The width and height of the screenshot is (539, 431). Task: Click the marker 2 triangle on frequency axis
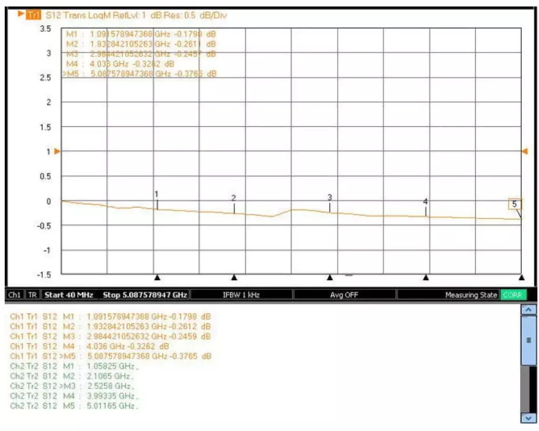click(234, 277)
